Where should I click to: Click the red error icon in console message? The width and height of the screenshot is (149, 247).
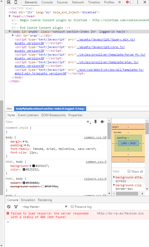click(8, 213)
